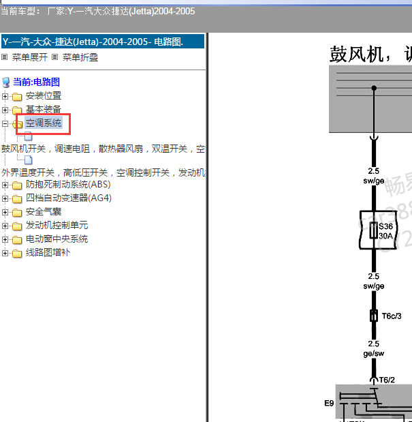412x422 pixels.
Task: Expand the 电动窗中央系统 node
Action: (x=5, y=239)
